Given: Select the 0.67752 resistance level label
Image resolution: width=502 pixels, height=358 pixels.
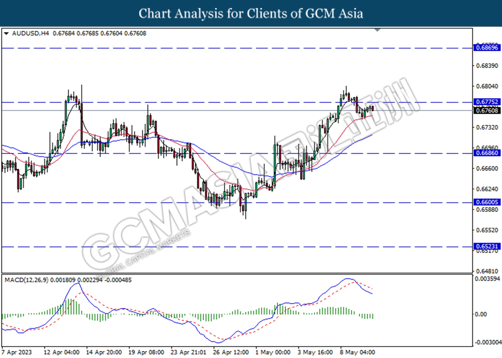Looking at the screenshot, I should pyautogui.click(x=487, y=102).
